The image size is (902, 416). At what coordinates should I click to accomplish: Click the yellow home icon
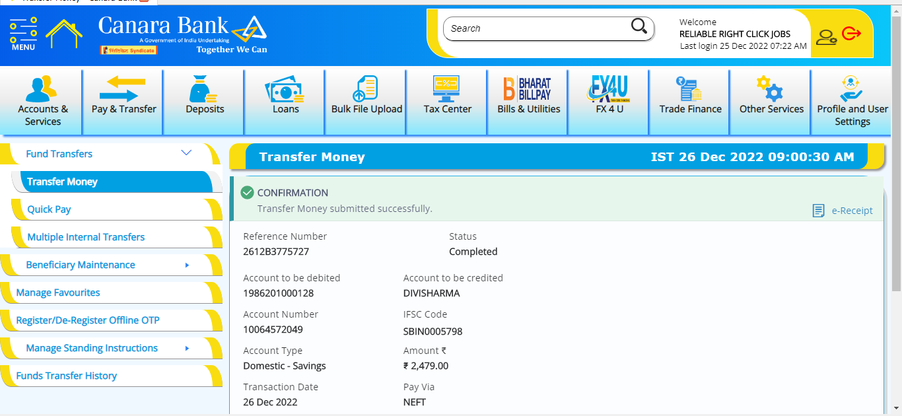pos(64,33)
